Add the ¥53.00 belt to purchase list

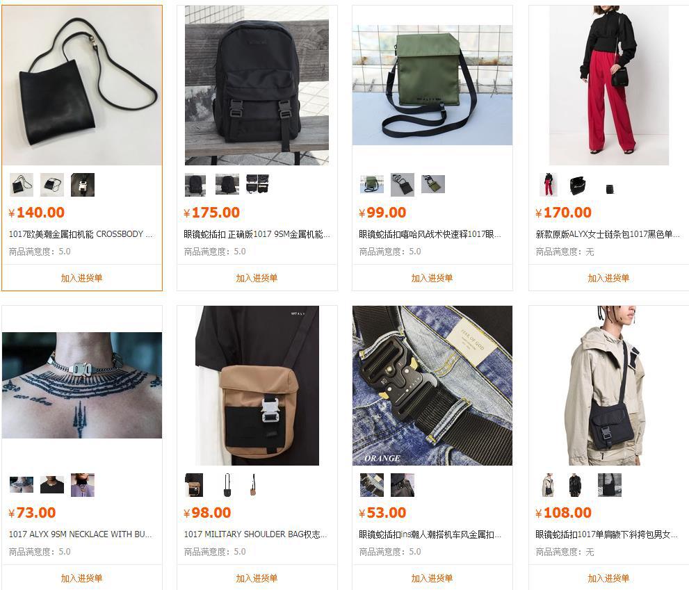click(x=432, y=577)
